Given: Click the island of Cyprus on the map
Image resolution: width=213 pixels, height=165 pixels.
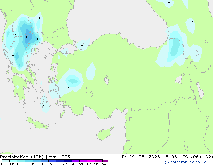Looking at the screenshot, I should 104,134.
